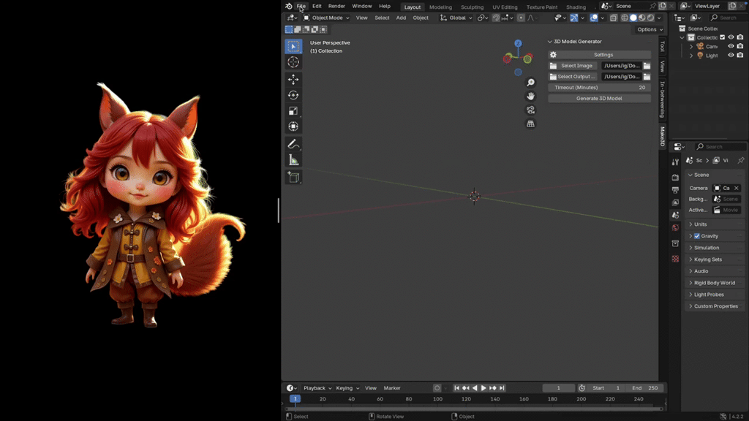Click folder icon beside Select Output path
749x421 pixels.
[647, 76]
